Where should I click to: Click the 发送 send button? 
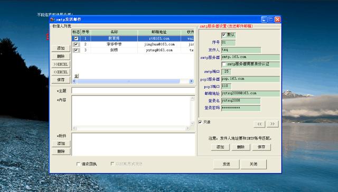click(x=226, y=164)
